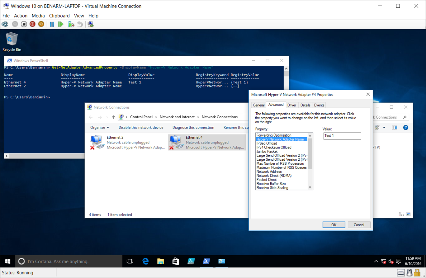Expand recent locations arrow in address bar
This screenshot has width=426, height=278.
point(107,117)
